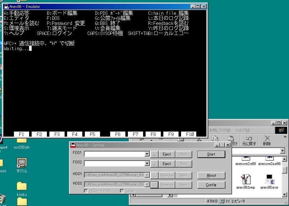
Task: Open the Favorites (お気に入り) menu
Action: click(x=220, y=130)
